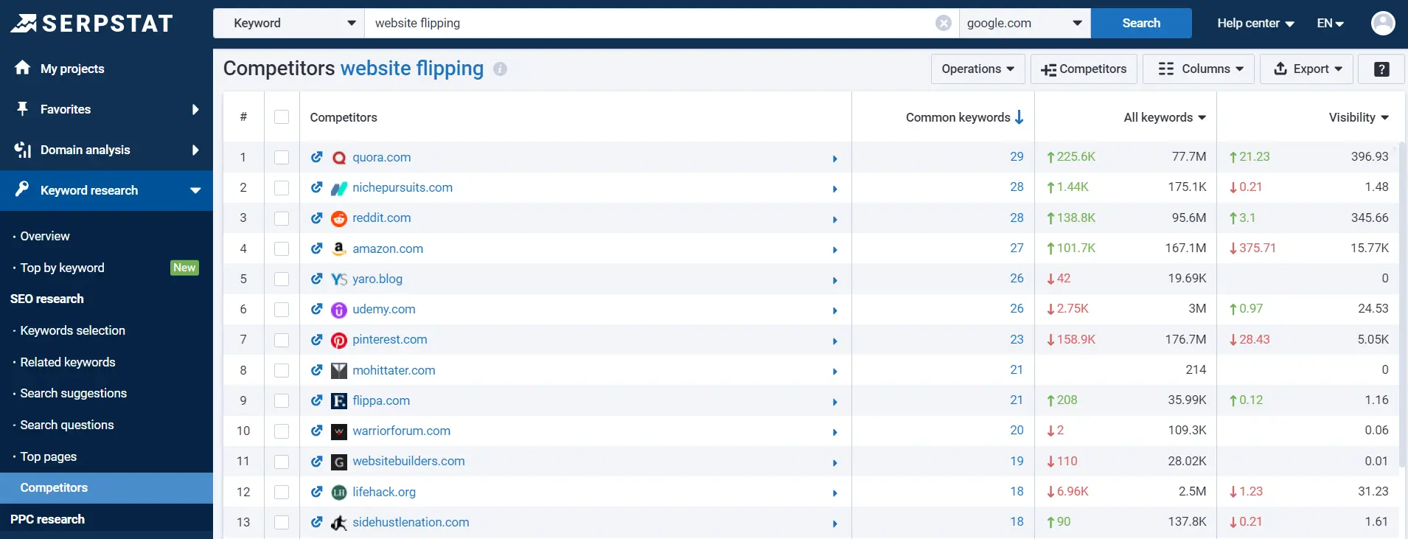This screenshot has height=539, width=1408.
Task: Open sidehustlenation.com external link icon
Action: (317, 522)
